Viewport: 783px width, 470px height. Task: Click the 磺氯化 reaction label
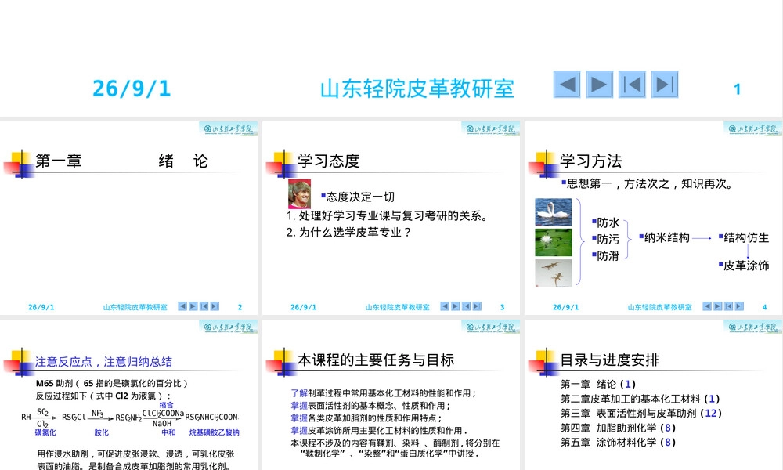(x=45, y=432)
